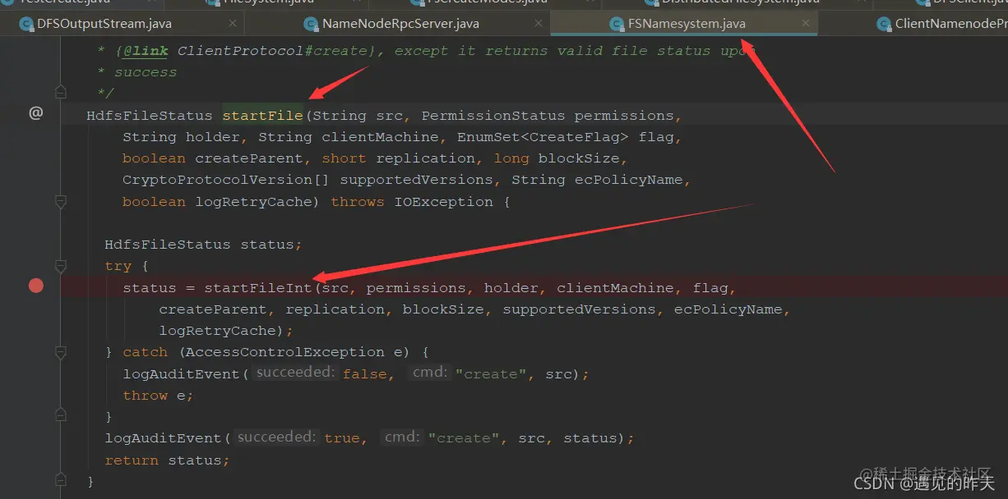
Task: Close the FSNamesystem.java tab
Action: coord(807,24)
